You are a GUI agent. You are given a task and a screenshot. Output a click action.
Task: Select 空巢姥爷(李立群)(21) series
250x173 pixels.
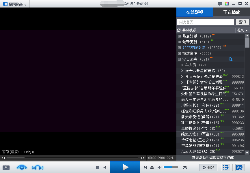coord(210,146)
